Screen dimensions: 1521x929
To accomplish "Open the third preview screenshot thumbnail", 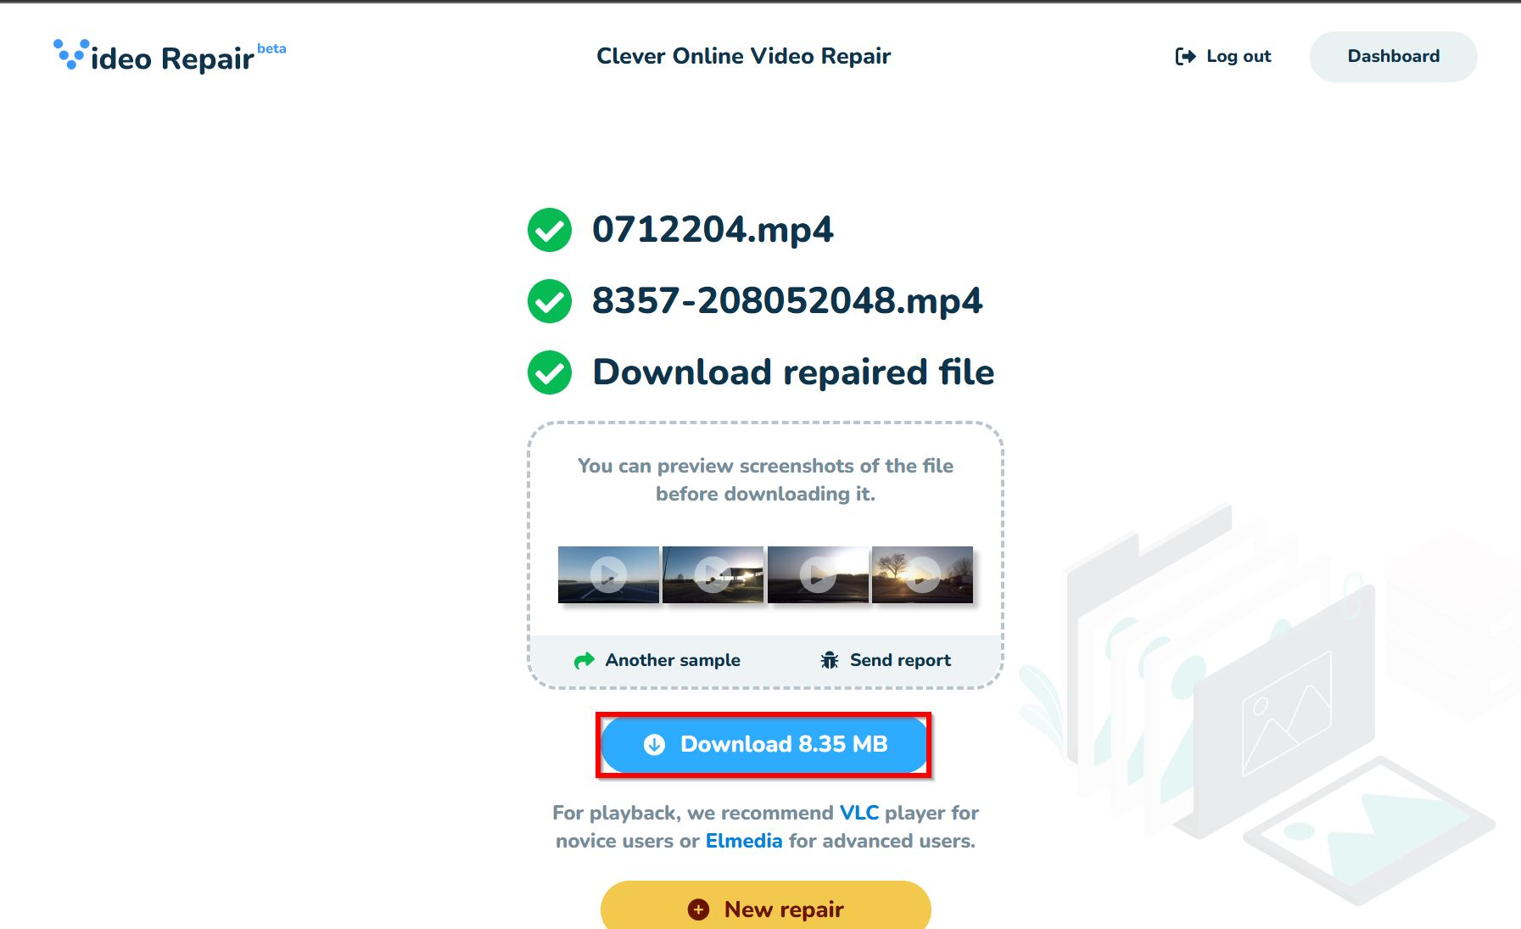I will click(x=818, y=574).
